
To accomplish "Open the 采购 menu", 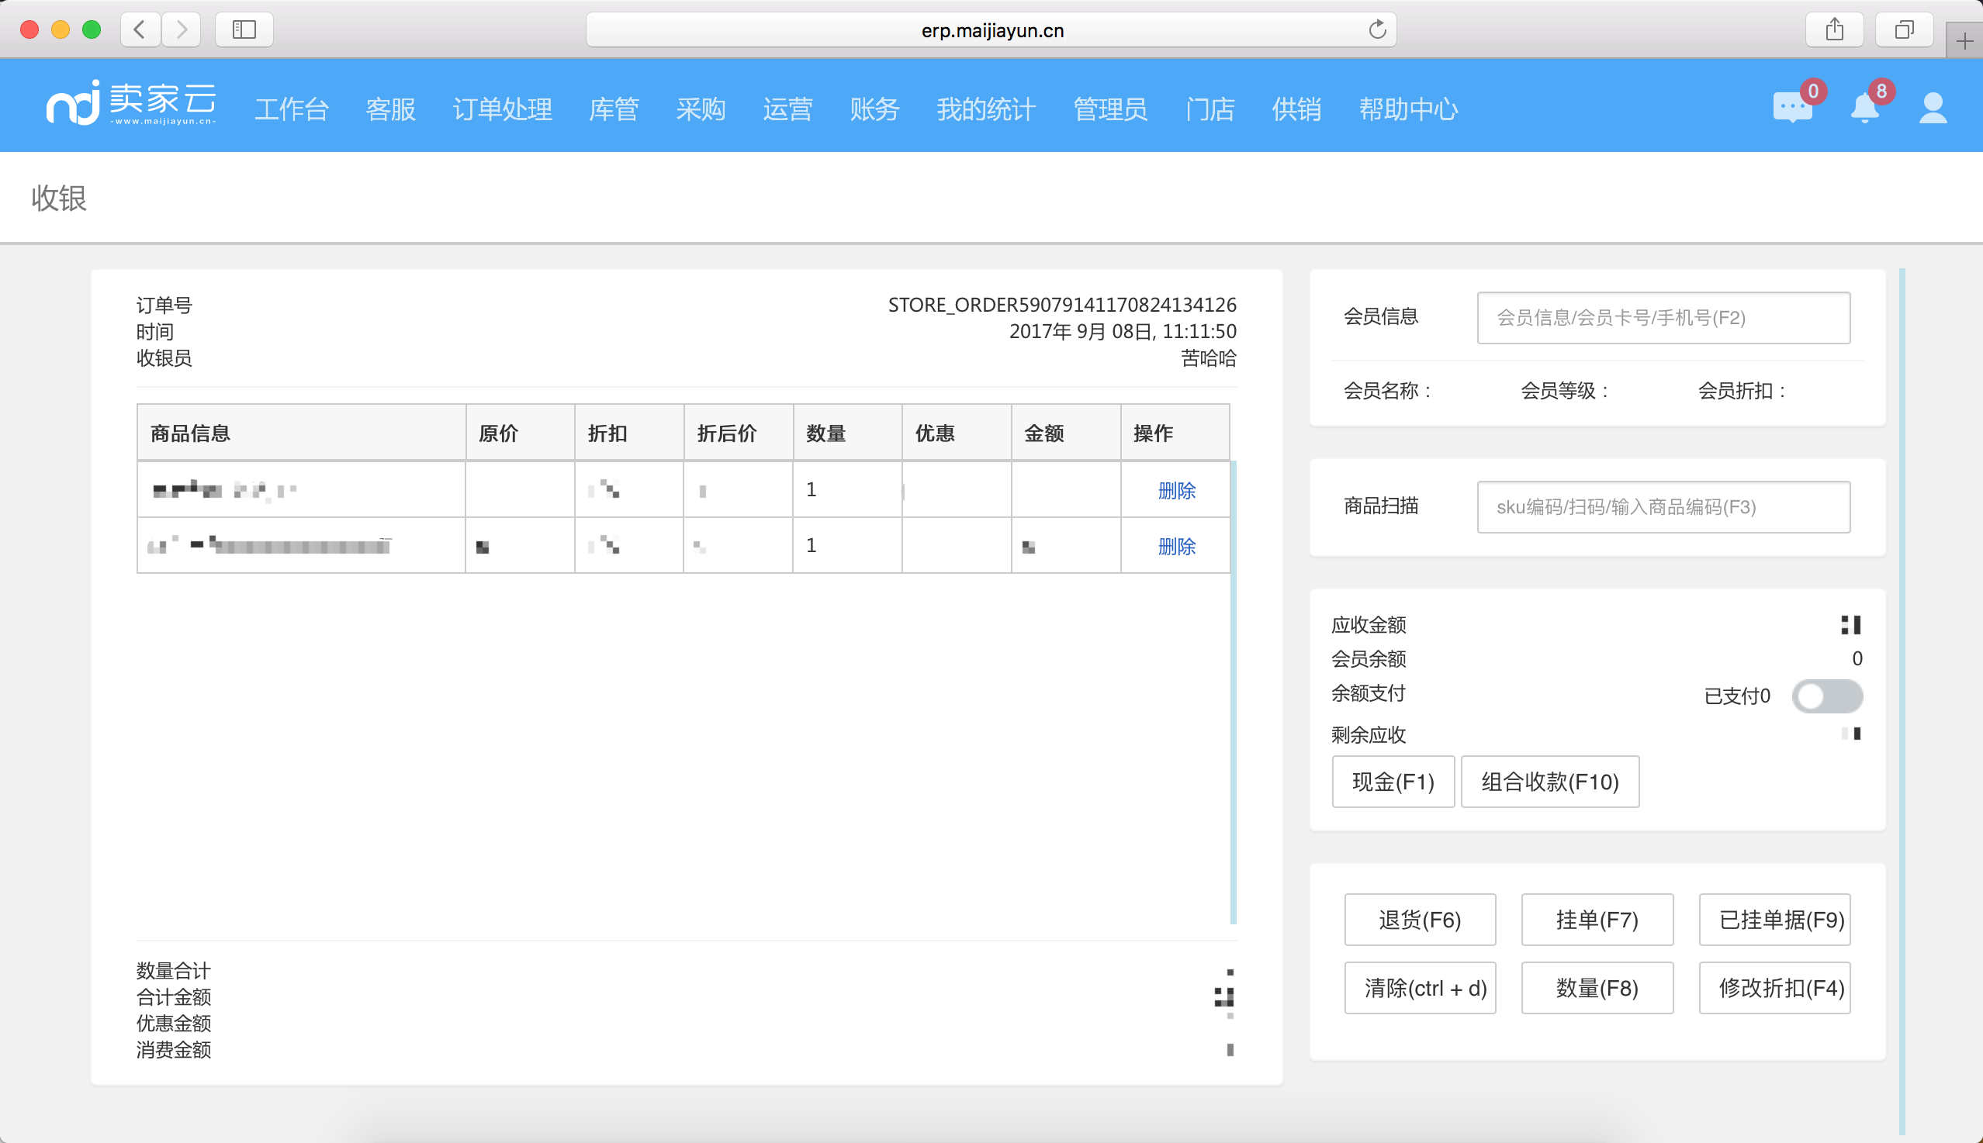I will click(701, 109).
